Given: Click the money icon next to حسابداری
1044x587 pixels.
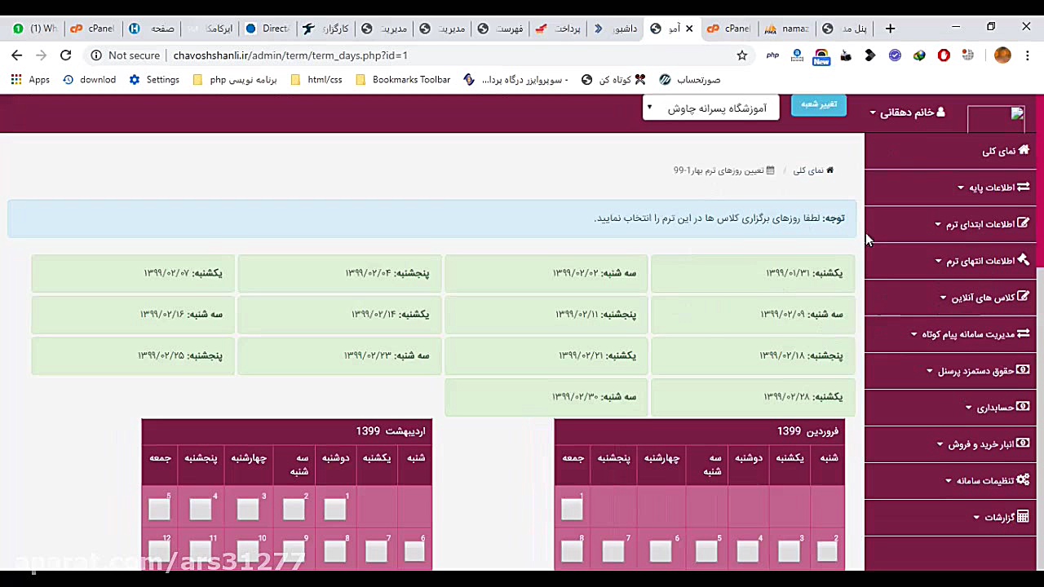Looking at the screenshot, I should point(1022,407).
